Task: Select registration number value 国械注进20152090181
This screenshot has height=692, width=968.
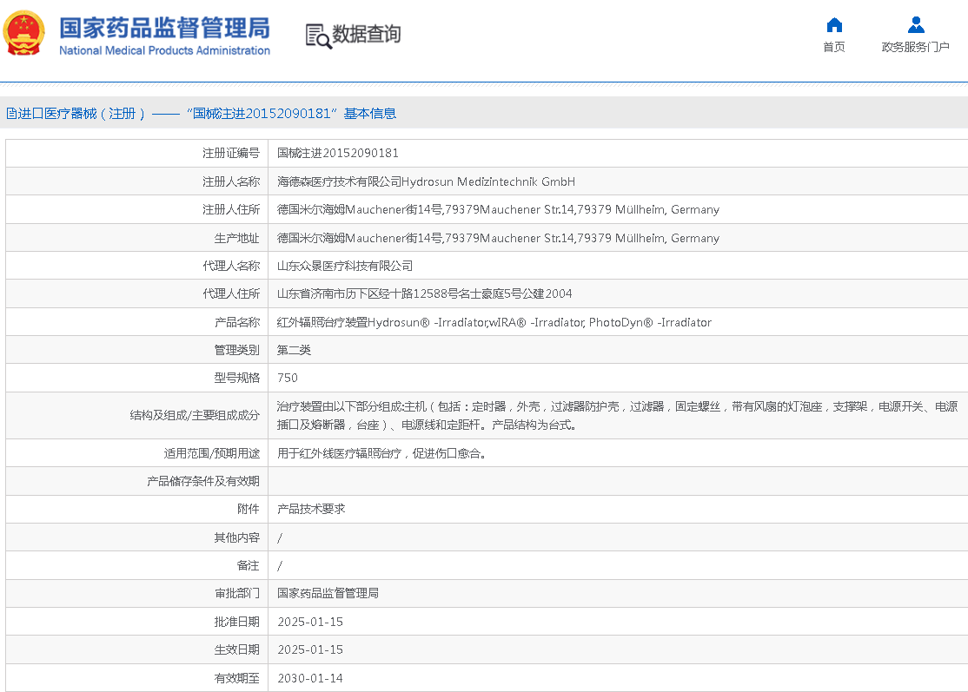Action: pyautogui.click(x=338, y=153)
